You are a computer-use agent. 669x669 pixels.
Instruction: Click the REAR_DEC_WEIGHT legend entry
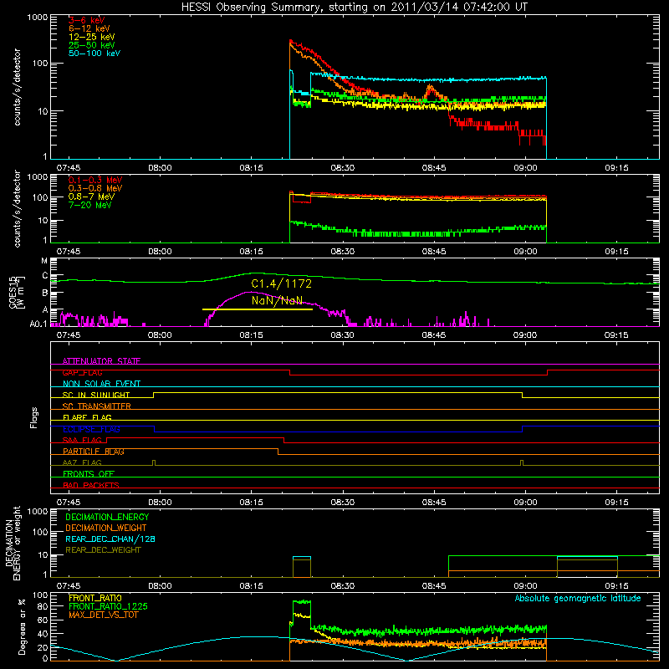pos(103,550)
